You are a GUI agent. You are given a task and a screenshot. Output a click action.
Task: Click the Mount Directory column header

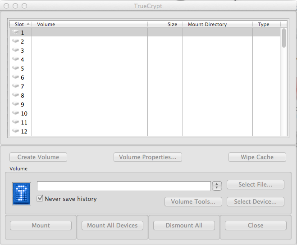pos(217,24)
